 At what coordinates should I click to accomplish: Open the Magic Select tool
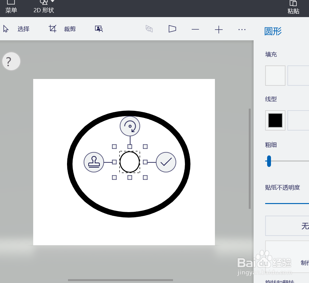click(99, 29)
